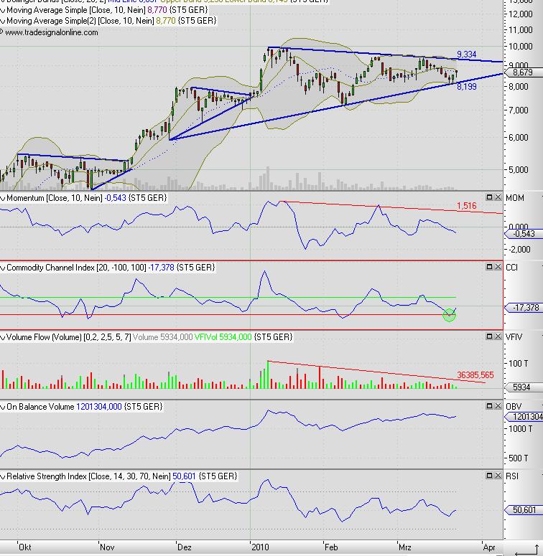Maximize the Momentum indicator pane
This screenshot has width=543, height=556.
click(x=489, y=197)
